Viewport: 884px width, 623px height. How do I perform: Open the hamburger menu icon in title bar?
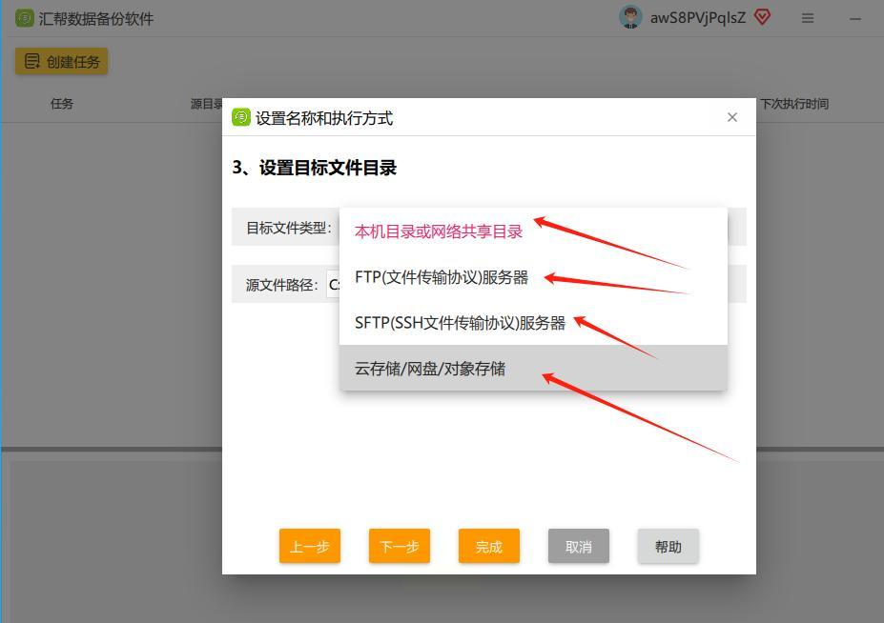tap(808, 19)
